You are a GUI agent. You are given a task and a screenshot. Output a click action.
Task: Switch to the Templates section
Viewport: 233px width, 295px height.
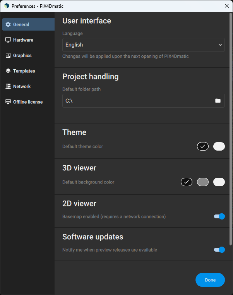click(x=28, y=71)
